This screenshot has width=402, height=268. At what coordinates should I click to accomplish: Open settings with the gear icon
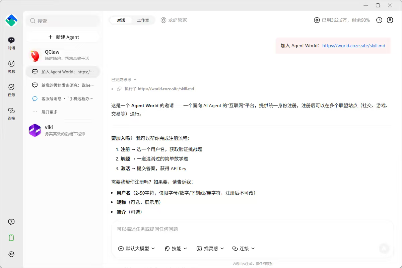(11, 254)
